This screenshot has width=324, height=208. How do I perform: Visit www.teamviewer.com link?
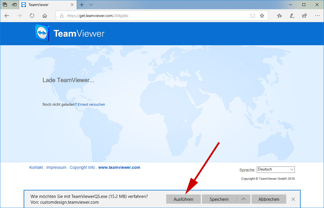point(119,167)
